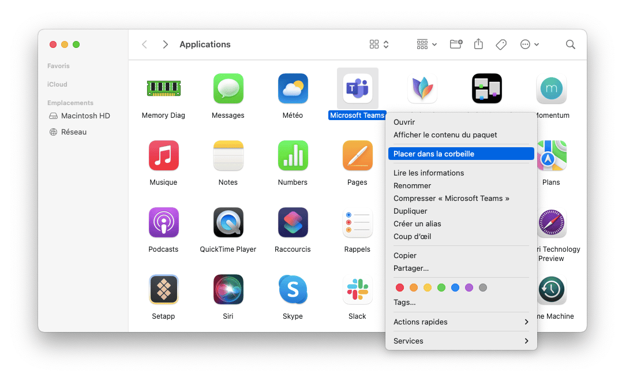This screenshot has height=373, width=637.
Task: Select Renommer in the context menu
Action: [461, 186]
